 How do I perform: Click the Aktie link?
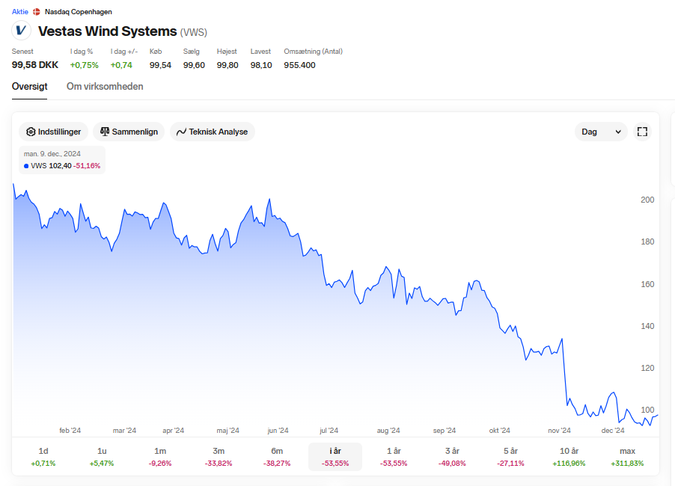(x=19, y=12)
